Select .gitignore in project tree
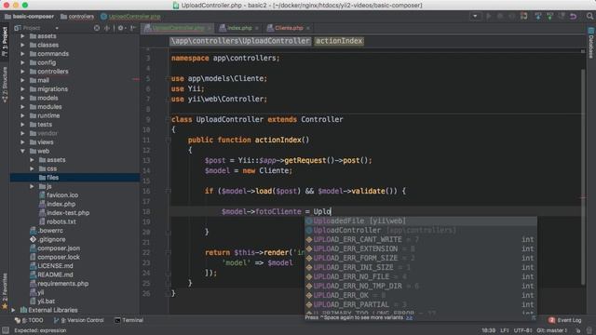 coord(47,239)
